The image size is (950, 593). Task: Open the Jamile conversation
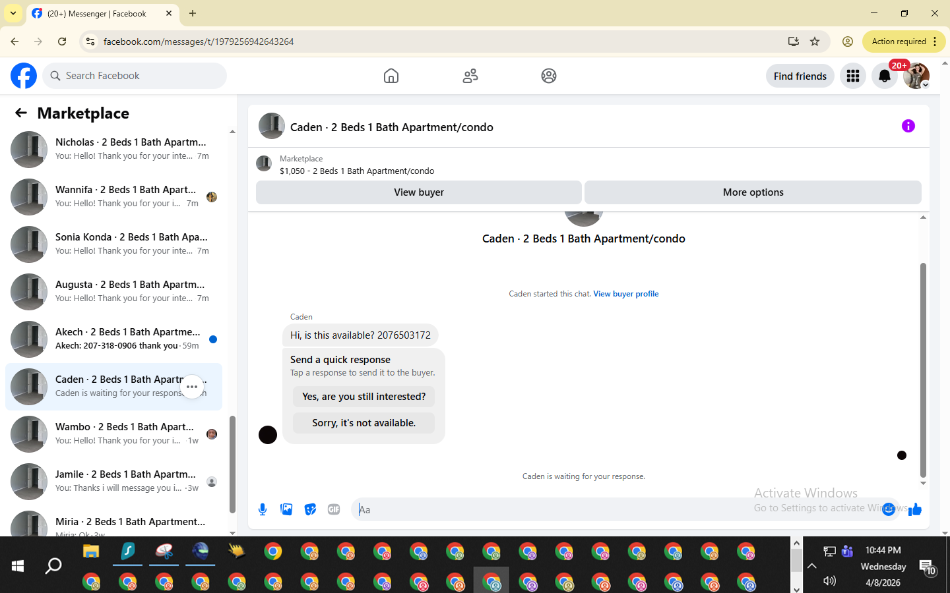(x=113, y=482)
